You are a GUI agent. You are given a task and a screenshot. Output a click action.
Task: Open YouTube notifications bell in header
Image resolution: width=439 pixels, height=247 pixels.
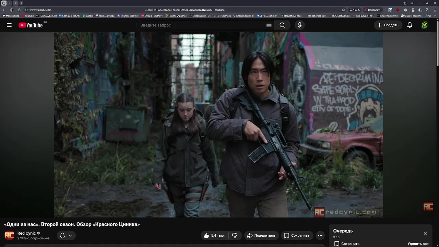pos(410,25)
